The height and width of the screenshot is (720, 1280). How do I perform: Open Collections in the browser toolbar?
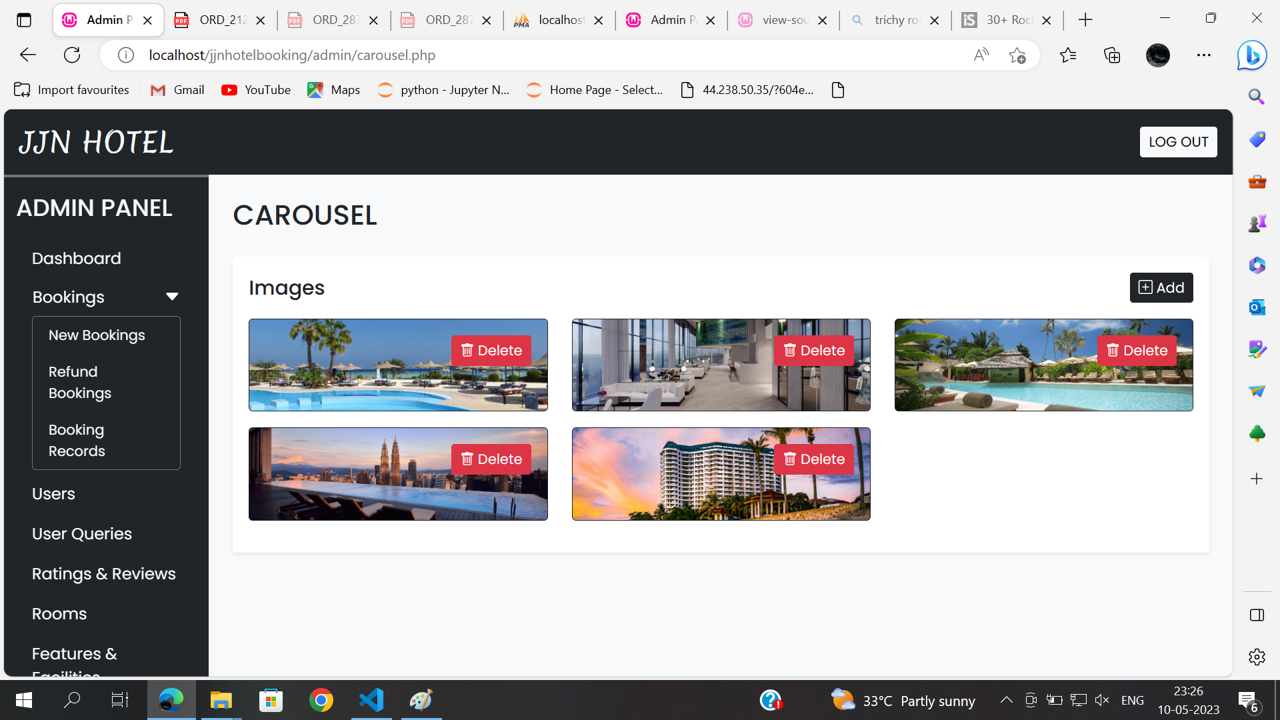[x=1111, y=55]
